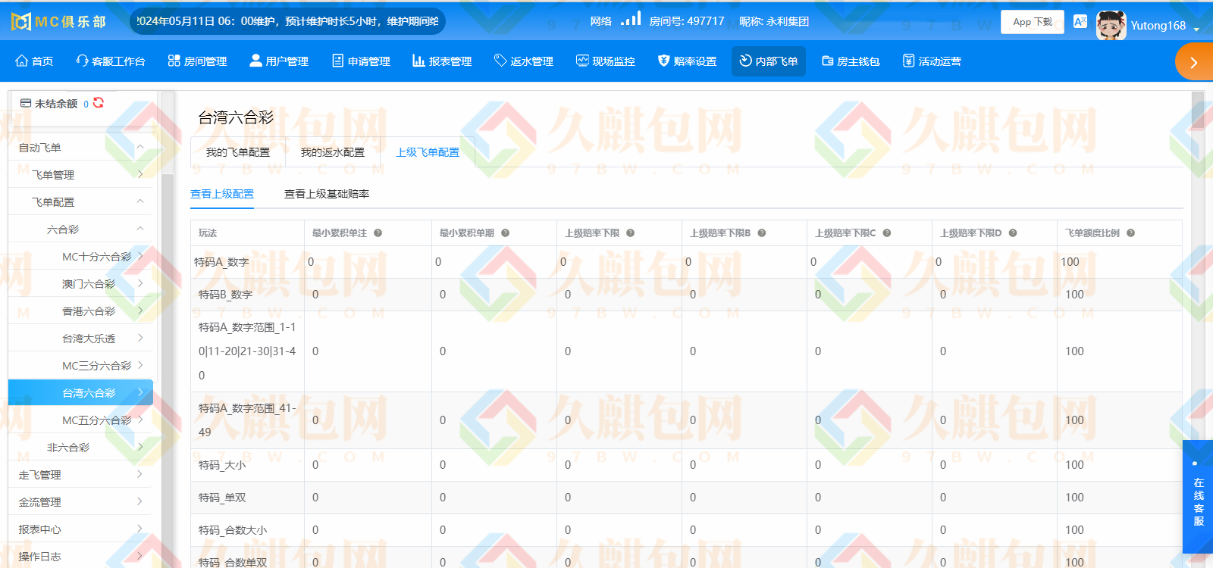Click the 特码_单双 row label

pos(222,498)
